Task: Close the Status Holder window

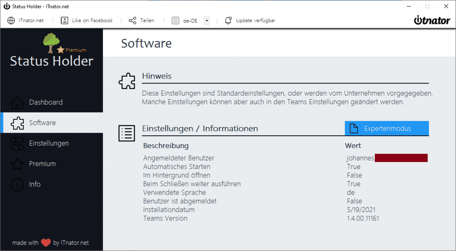Action: 446,6
